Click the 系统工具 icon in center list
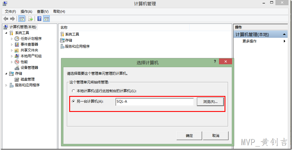 click(x=62, y=34)
